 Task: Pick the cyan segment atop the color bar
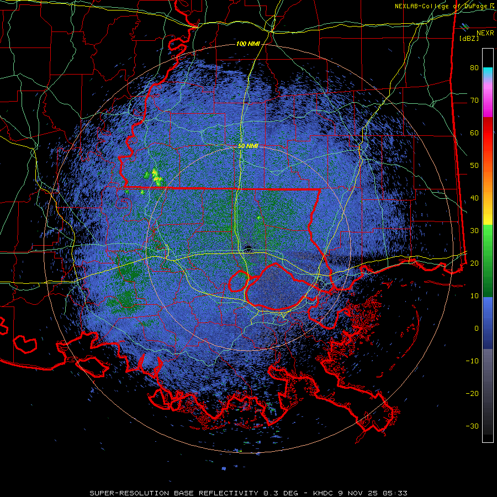coord(488,72)
